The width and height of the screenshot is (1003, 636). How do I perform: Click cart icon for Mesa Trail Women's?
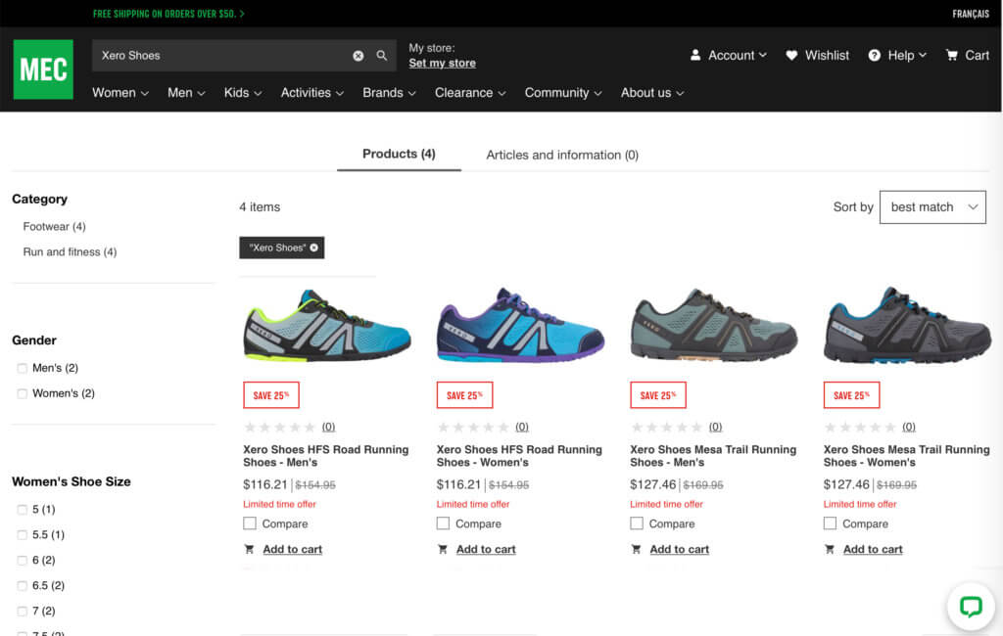tap(829, 549)
